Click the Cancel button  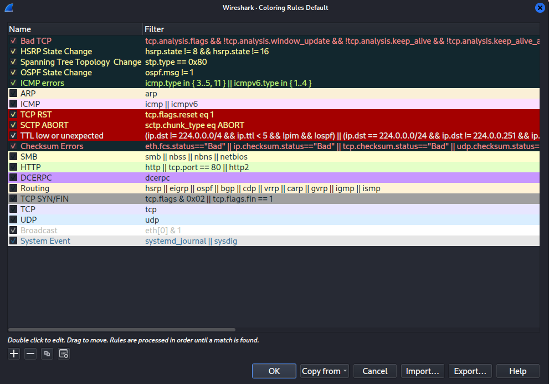374,371
